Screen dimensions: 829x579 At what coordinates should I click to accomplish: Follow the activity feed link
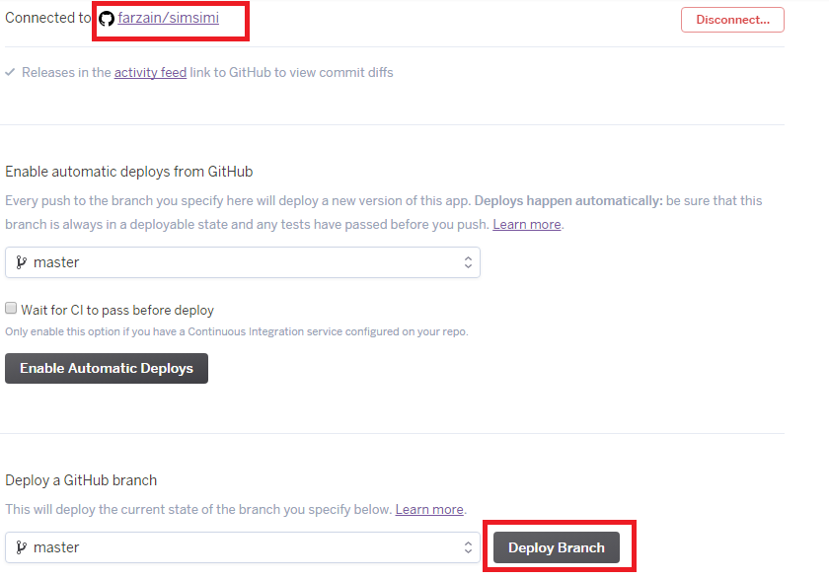pyautogui.click(x=150, y=72)
